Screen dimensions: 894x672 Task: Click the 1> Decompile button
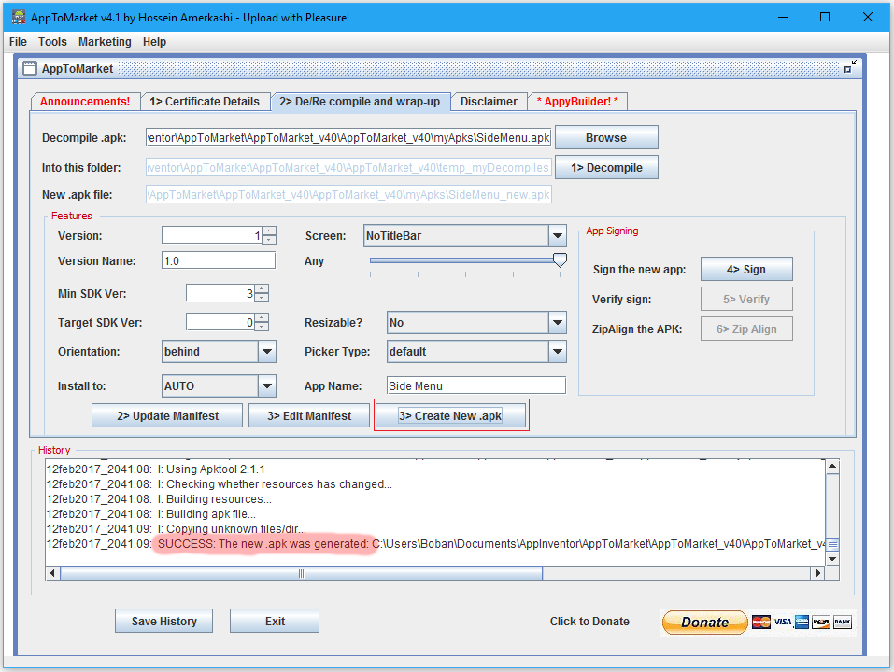coord(606,167)
